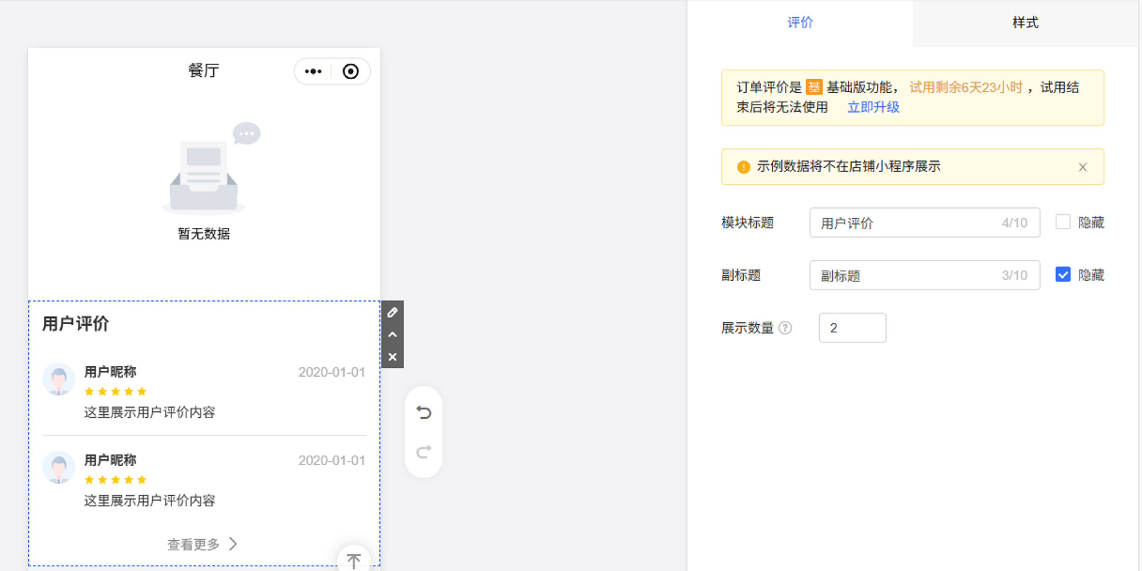Click the redo arrow icon
This screenshot has width=1142, height=571.
coord(423,452)
